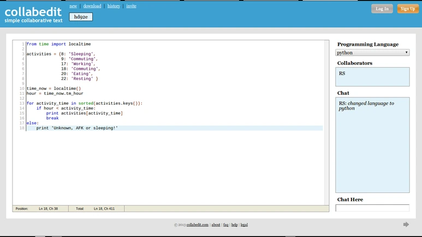
Task: Click the line "activities = {8: 'Sleeping',"
Action: (61, 54)
